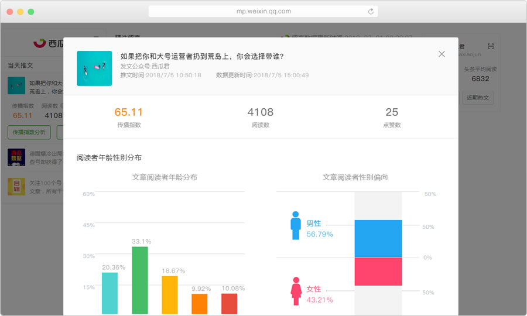Click the pink female segment in gender chart
527x316 pixels.
[378, 272]
